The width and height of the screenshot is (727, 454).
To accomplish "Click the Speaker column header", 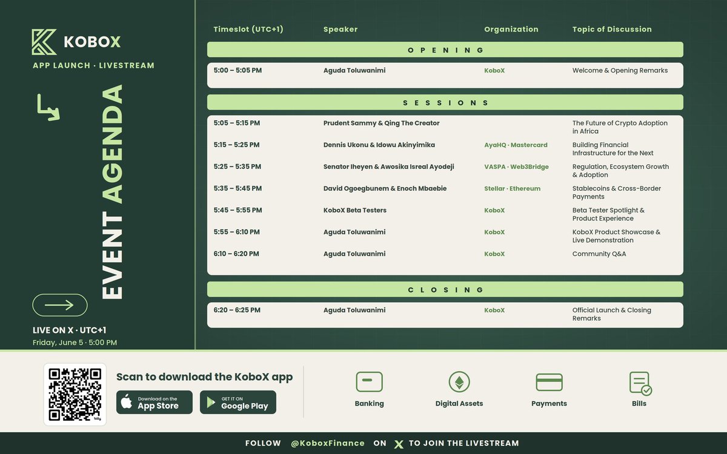I will [340, 29].
